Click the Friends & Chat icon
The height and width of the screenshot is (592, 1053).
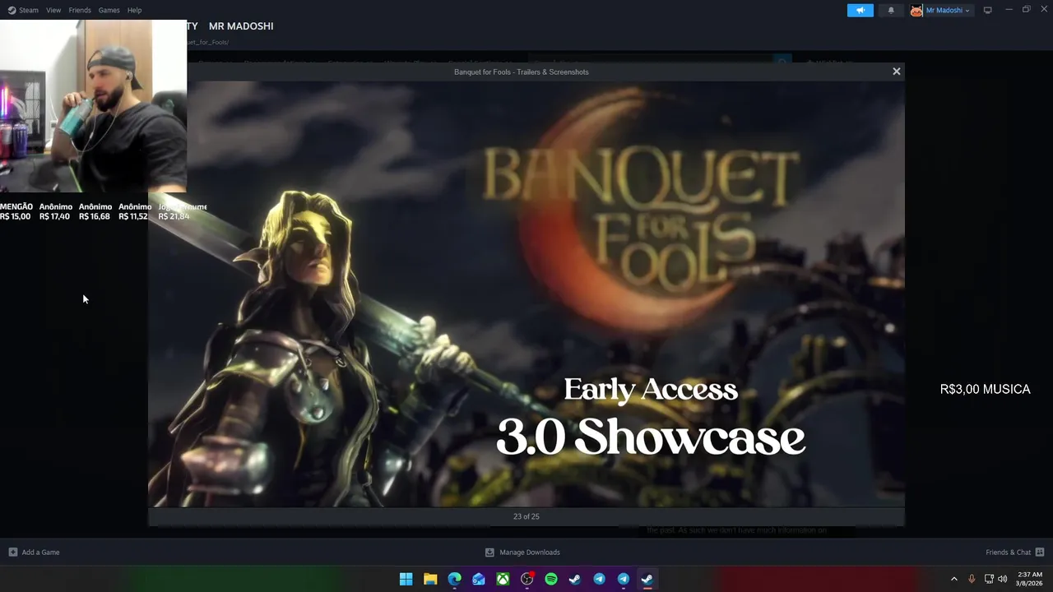[x=1040, y=553]
